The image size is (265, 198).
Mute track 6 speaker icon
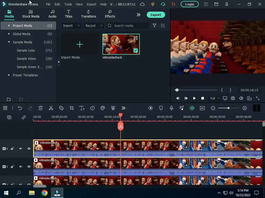click(x=21, y=148)
